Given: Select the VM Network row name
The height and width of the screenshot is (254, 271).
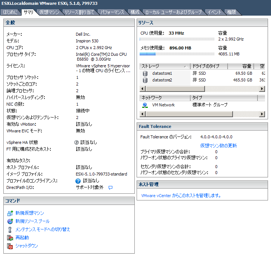Looking at the screenshot, I should [x=163, y=105].
